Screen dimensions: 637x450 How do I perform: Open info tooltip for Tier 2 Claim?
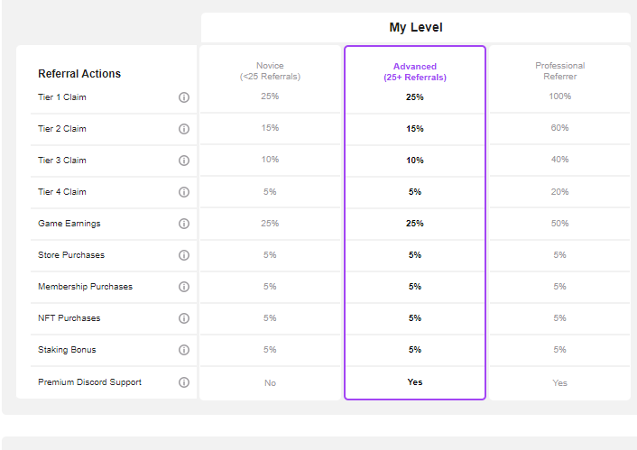[184, 129]
